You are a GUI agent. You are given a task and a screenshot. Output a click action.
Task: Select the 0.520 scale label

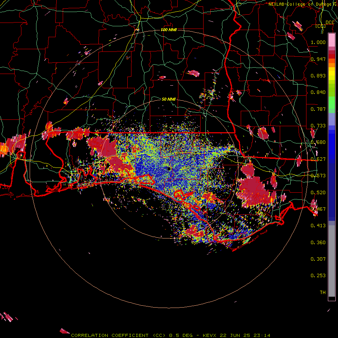tap(318, 193)
